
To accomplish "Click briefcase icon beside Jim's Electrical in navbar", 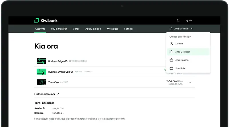I will pos(171,29).
